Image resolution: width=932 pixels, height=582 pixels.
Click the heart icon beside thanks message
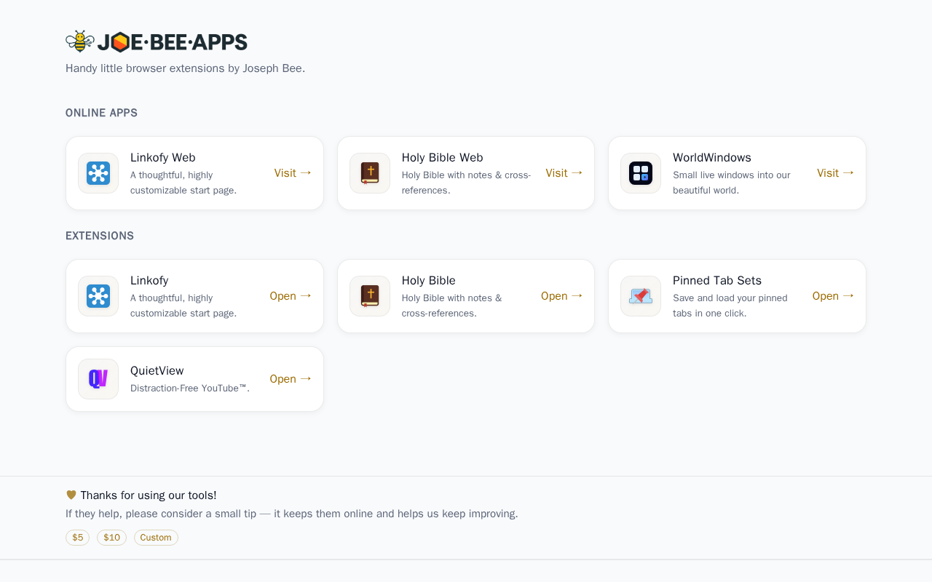[x=71, y=495]
